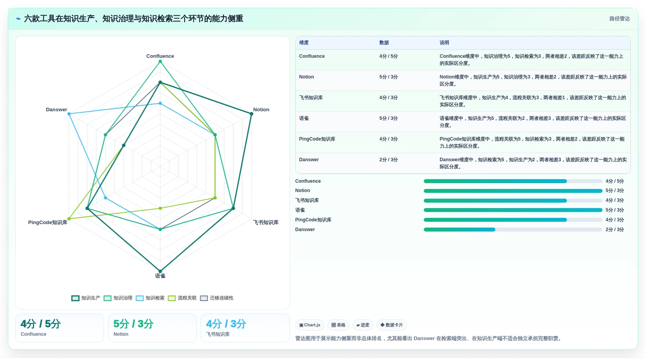Open the Confluence 4分 / 5分 summary card
The height and width of the screenshot is (358, 646).
point(59,328)
